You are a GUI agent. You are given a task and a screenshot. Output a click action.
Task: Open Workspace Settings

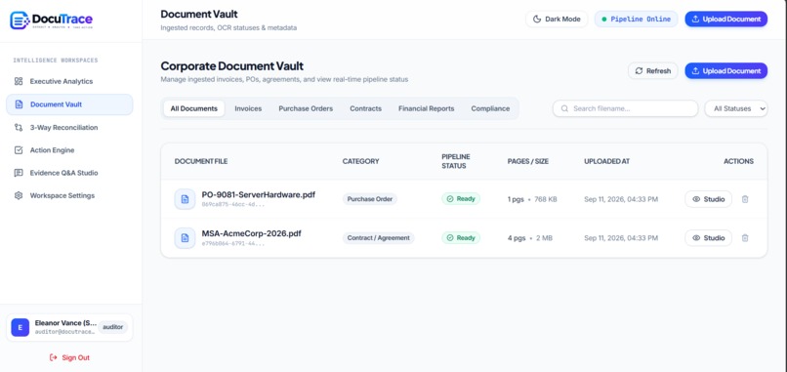tap(69, 196)
